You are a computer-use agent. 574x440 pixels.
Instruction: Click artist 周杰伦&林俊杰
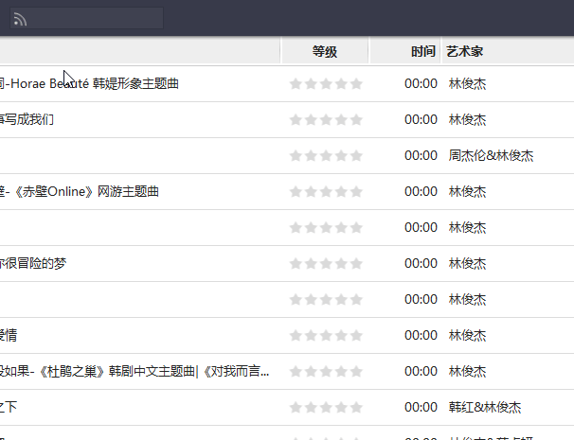491,156
